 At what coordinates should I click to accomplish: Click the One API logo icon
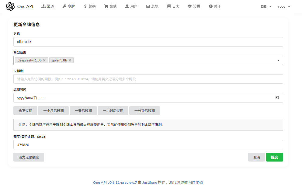point(10,6)
